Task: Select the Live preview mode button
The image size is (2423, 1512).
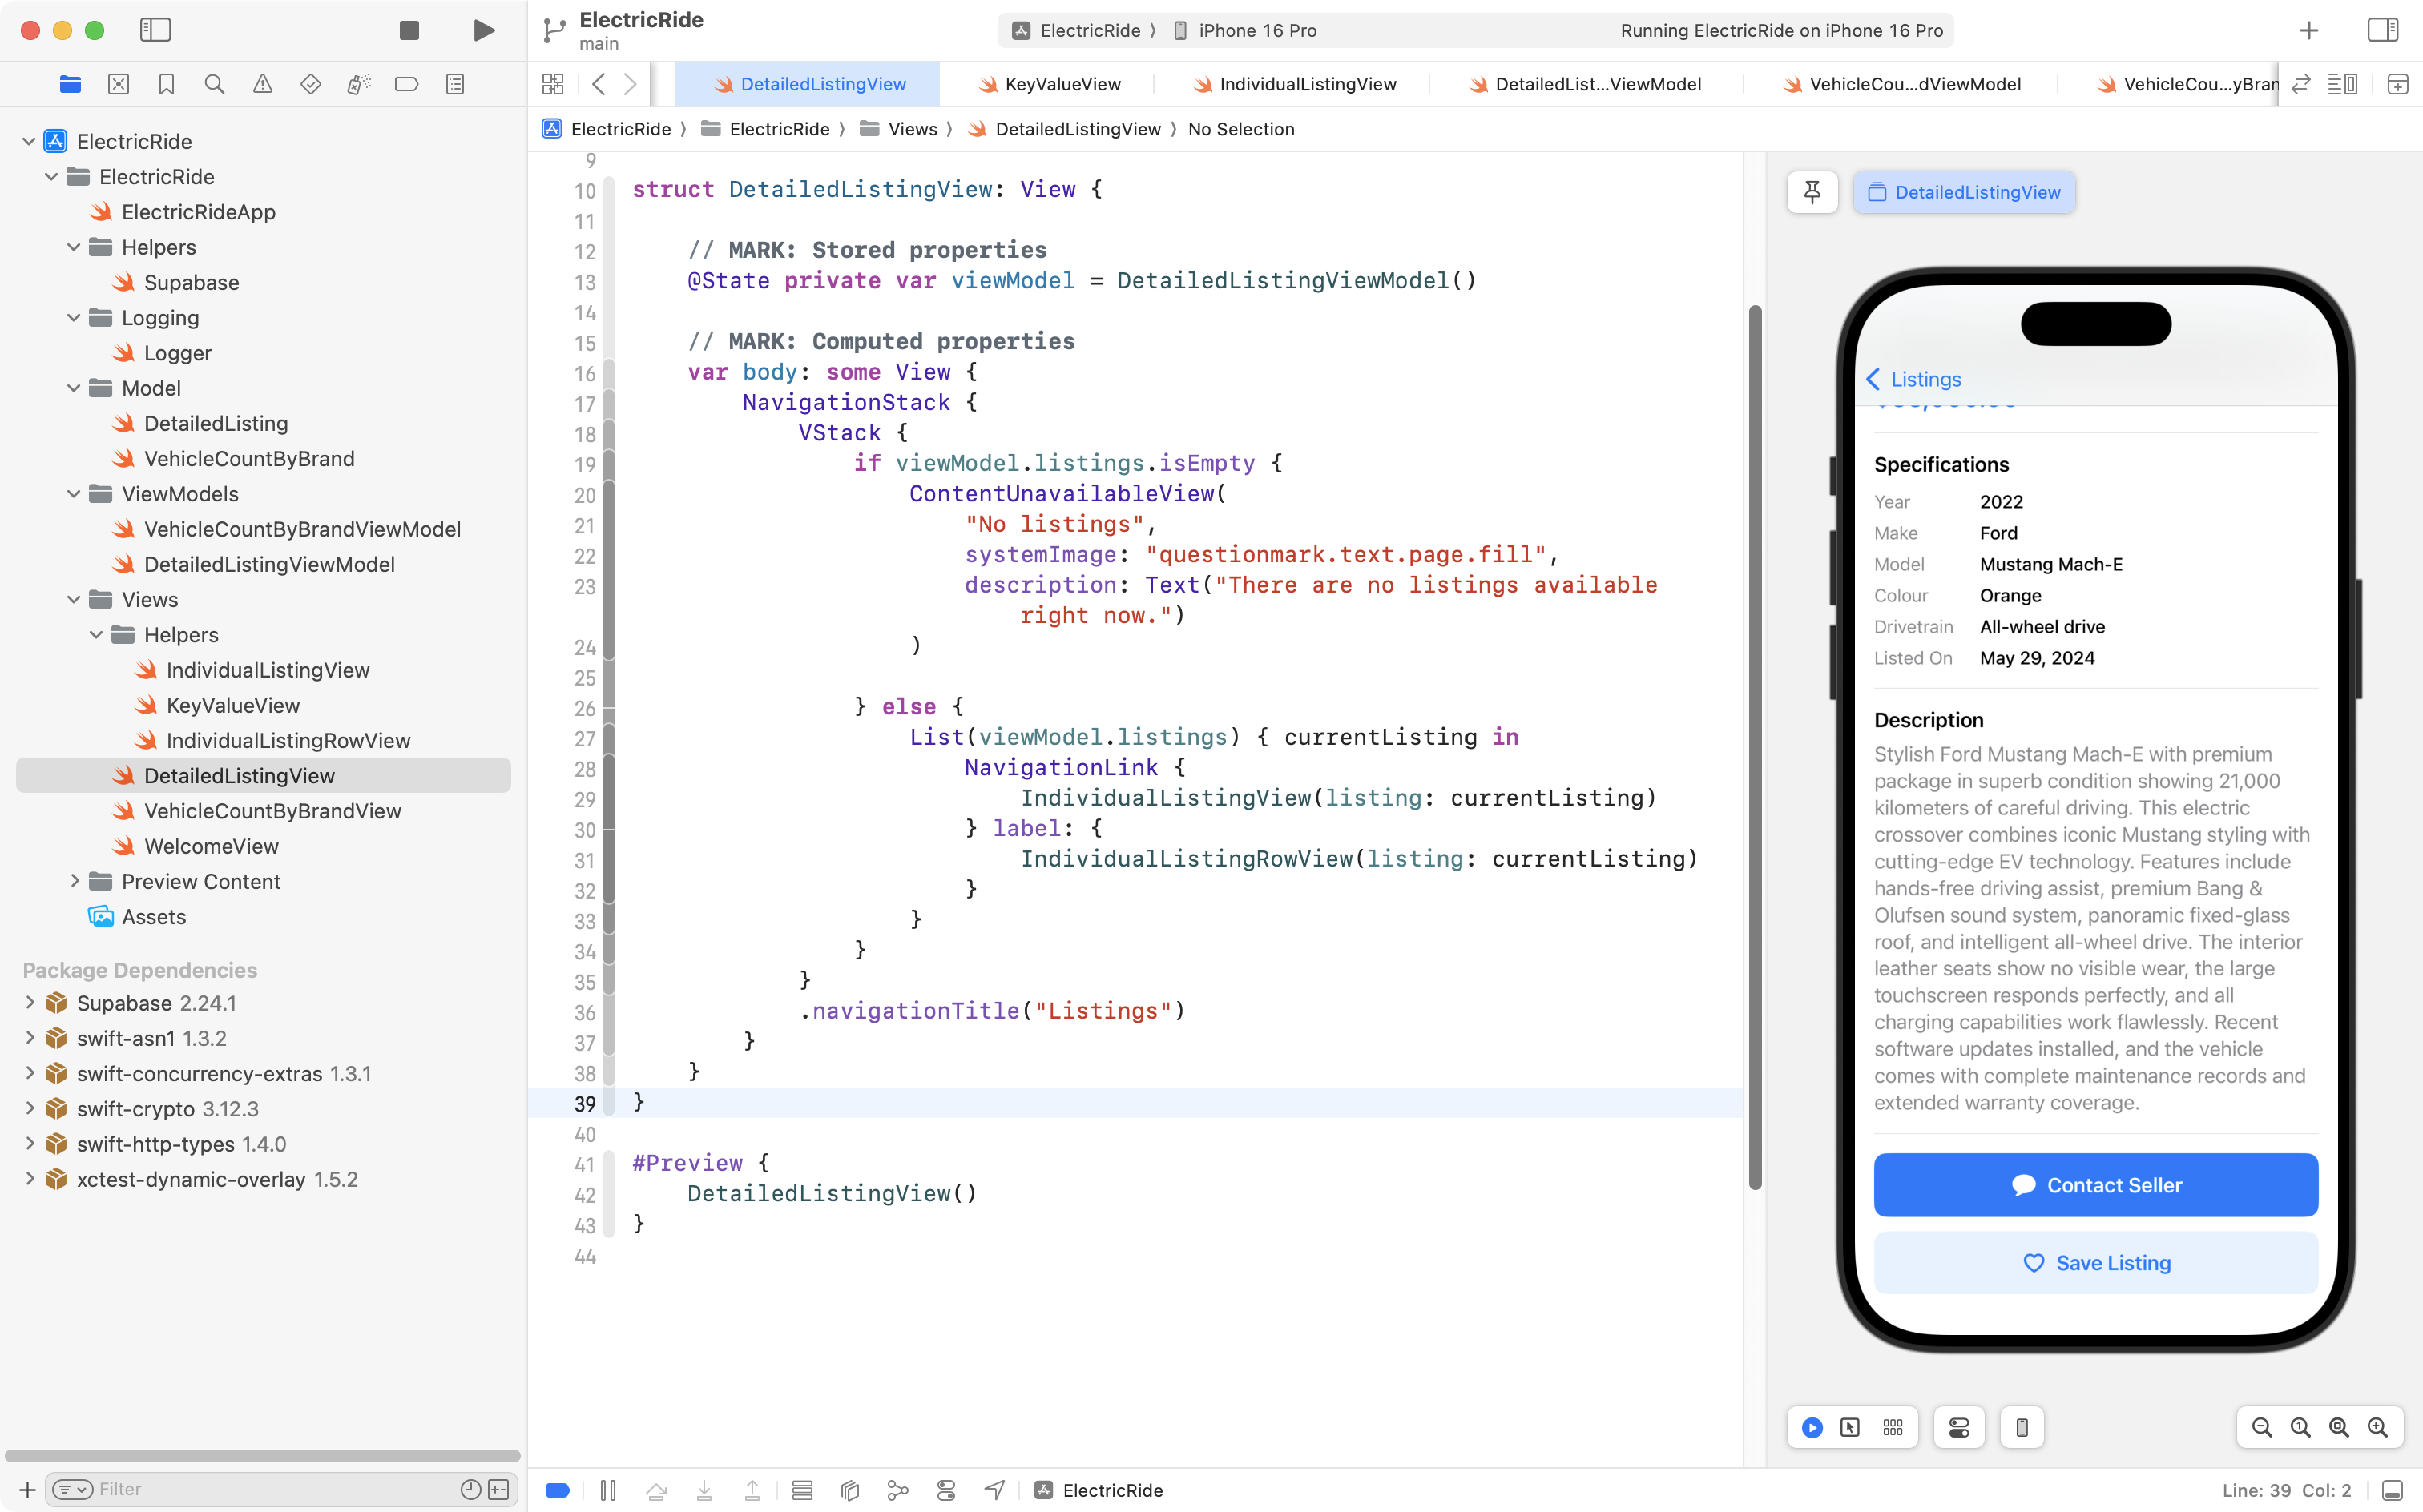Action: 1812,1427
